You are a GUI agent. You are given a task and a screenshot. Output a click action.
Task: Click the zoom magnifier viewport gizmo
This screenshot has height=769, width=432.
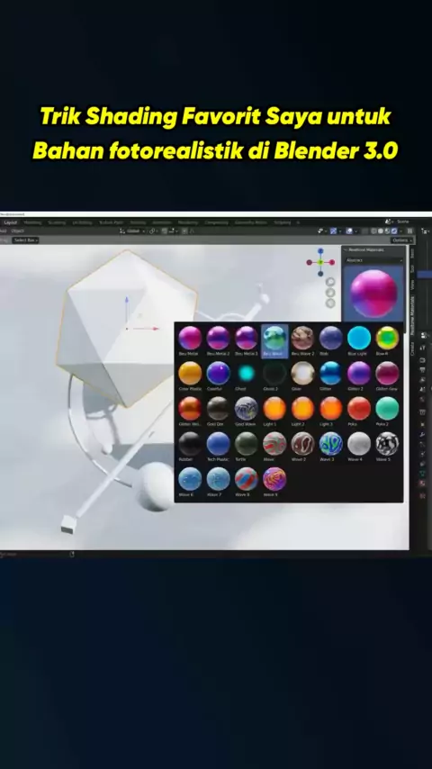(x=330, y=282)
